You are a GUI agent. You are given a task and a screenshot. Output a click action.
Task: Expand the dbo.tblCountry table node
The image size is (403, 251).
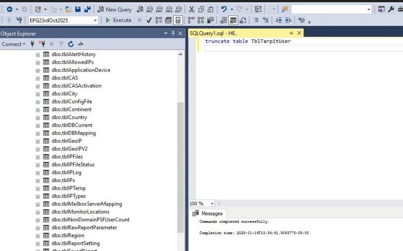pos(38,117)
